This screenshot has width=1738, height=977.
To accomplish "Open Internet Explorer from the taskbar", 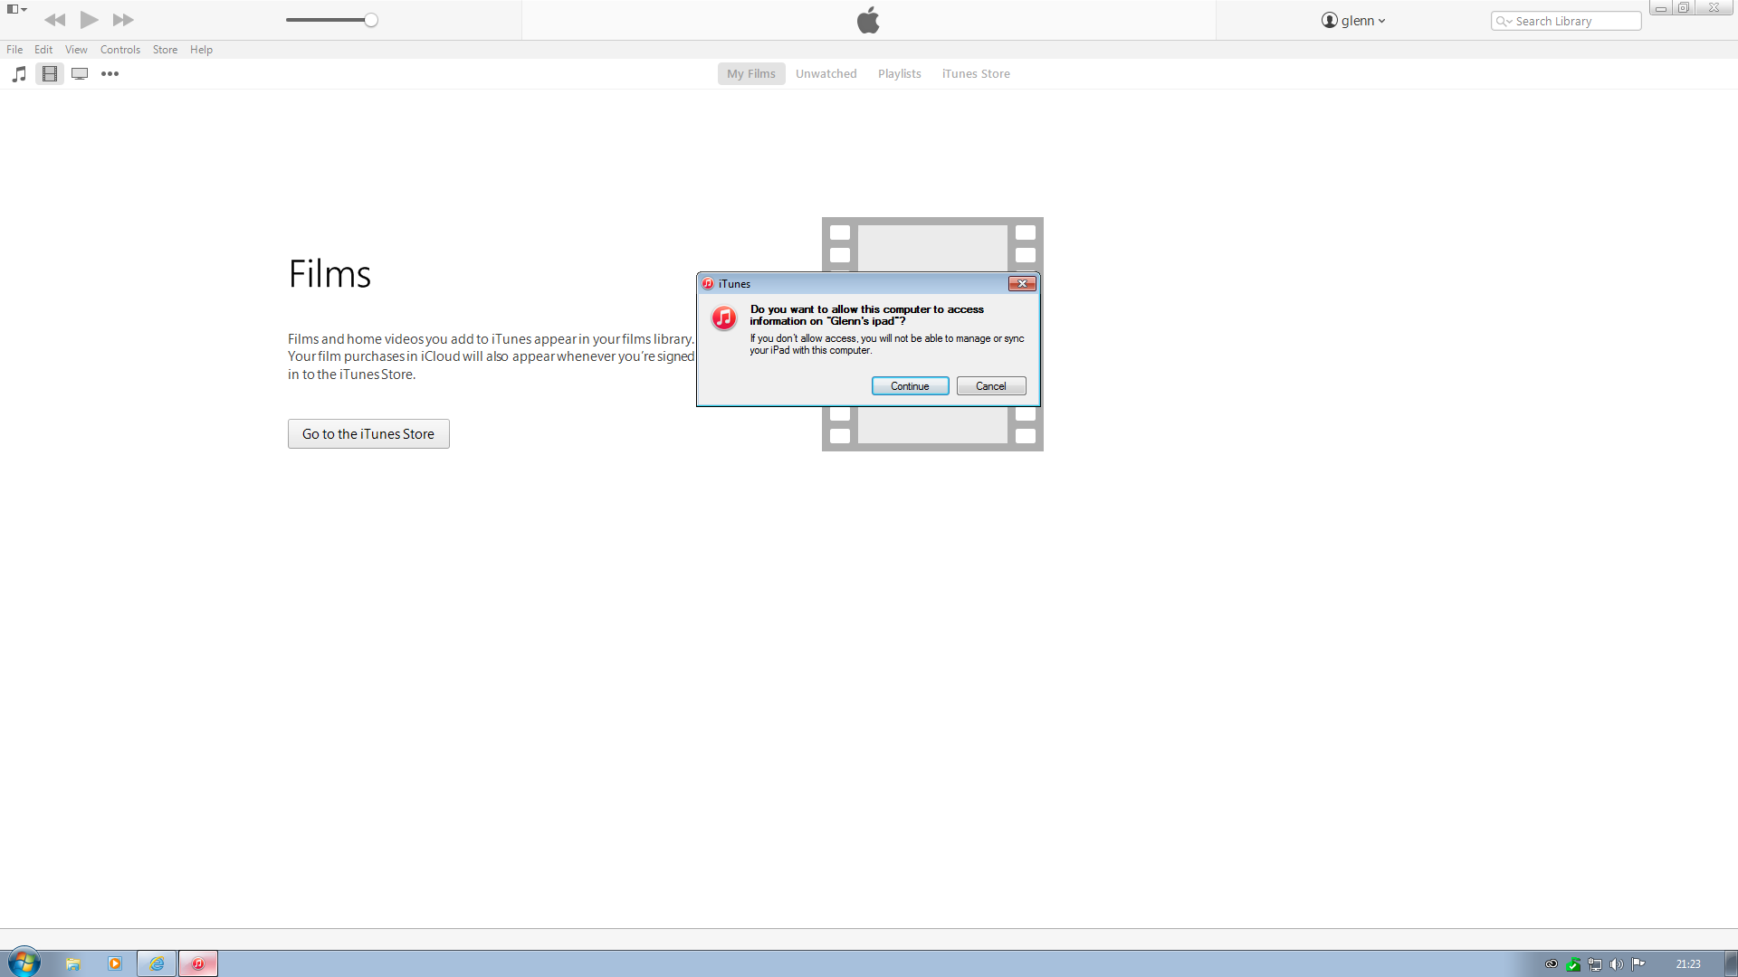I will [x=157, y=963].
